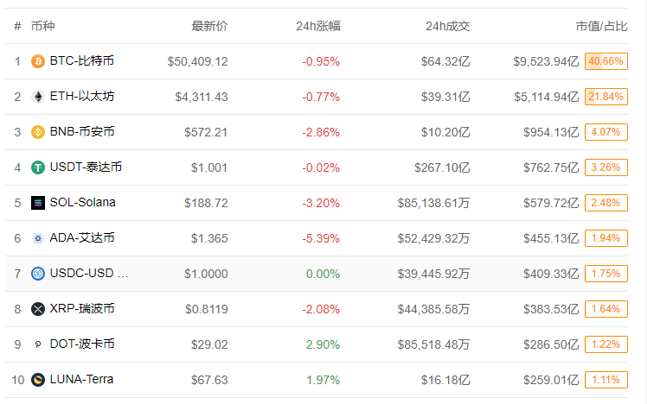647x404 pixels.
Task: Open the BNB-币安币 coin link
Action: (x=81, y=132)
